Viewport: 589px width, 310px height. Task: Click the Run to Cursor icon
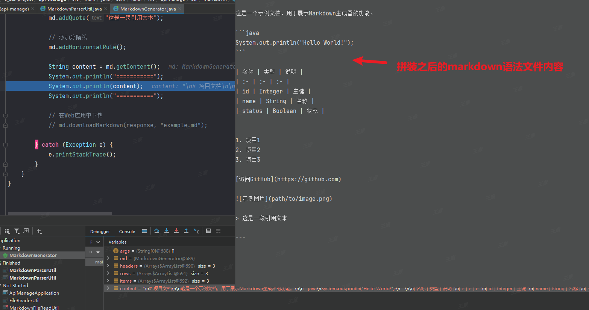[196, 231]
